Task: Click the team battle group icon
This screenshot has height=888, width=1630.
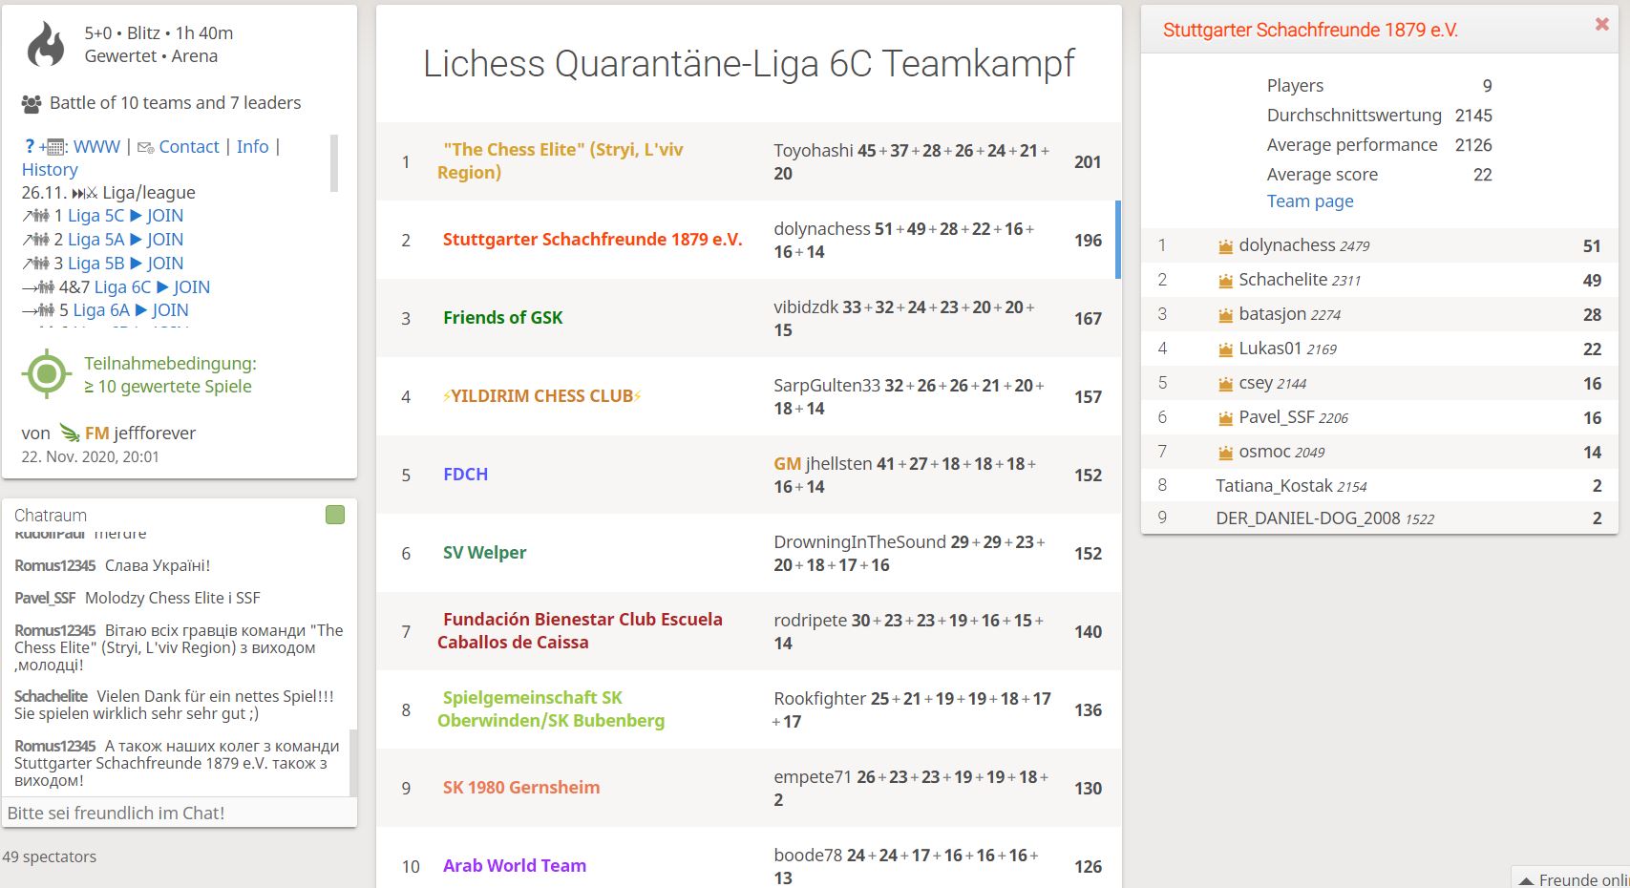Action: [x=32, y=103]
